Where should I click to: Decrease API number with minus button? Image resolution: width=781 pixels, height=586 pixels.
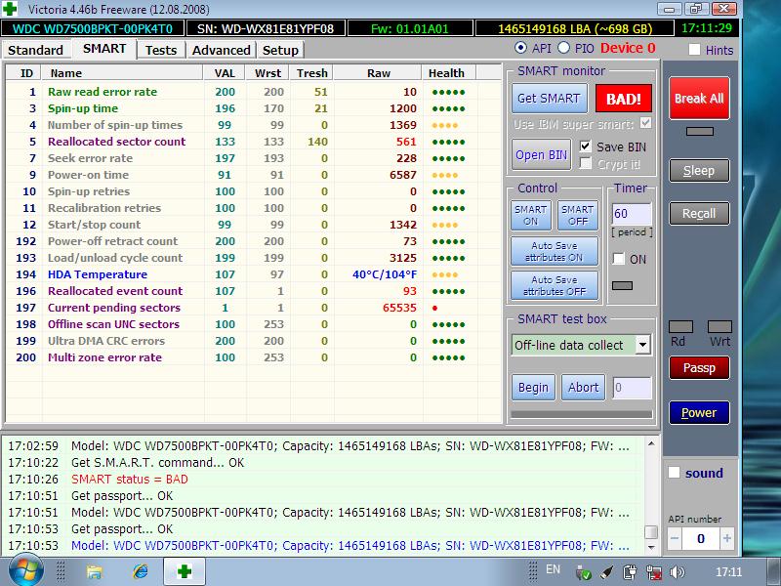click(x=675, y=538)
